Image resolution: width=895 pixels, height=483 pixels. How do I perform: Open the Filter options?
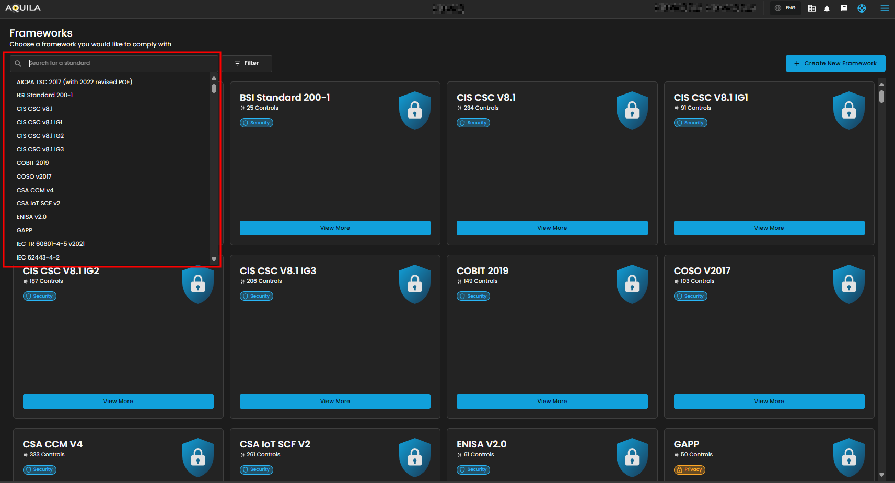click(247, 63)
